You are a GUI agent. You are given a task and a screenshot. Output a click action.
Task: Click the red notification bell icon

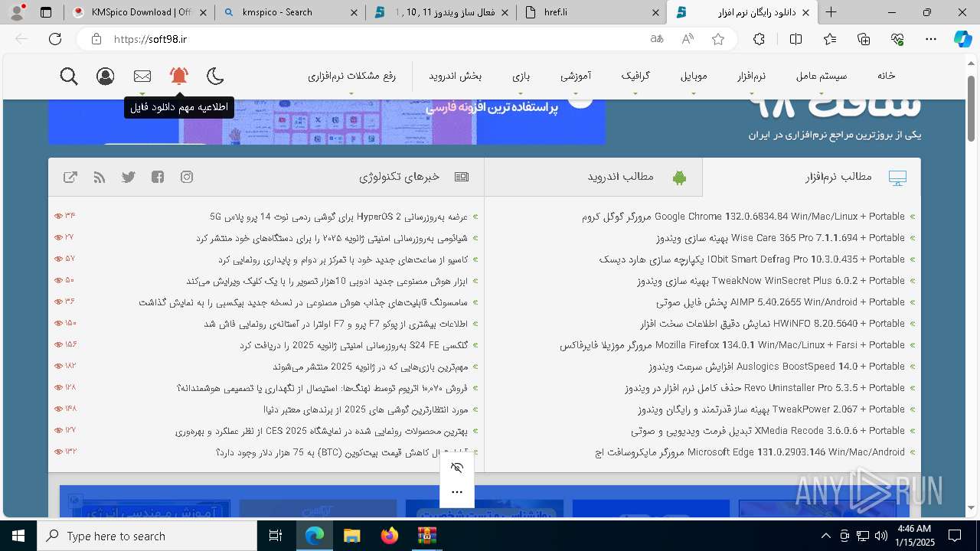coord(179,76)
